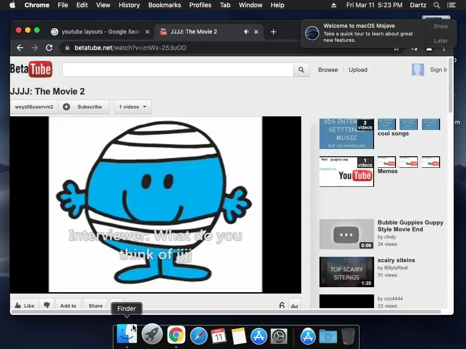Open Finder from the Dock
Screen dimensions: 466x349
pyautogui.click(x=127, y=334)
